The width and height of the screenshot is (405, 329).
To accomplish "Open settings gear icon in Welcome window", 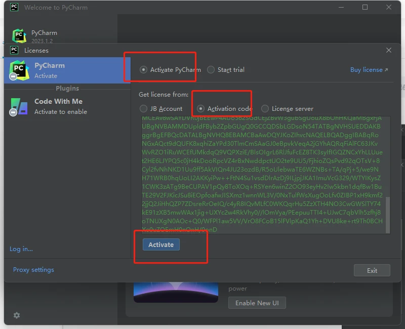I will [17, 315].
